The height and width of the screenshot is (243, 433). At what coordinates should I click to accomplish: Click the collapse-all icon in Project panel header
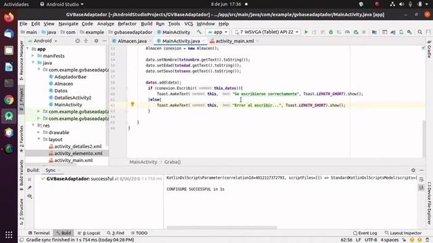coord(86,40)
